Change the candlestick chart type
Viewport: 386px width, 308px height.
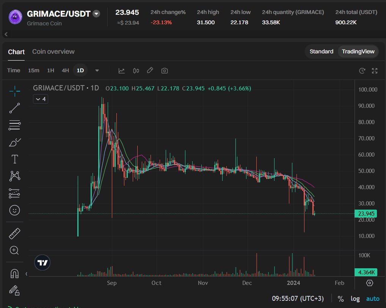point(136,71)
